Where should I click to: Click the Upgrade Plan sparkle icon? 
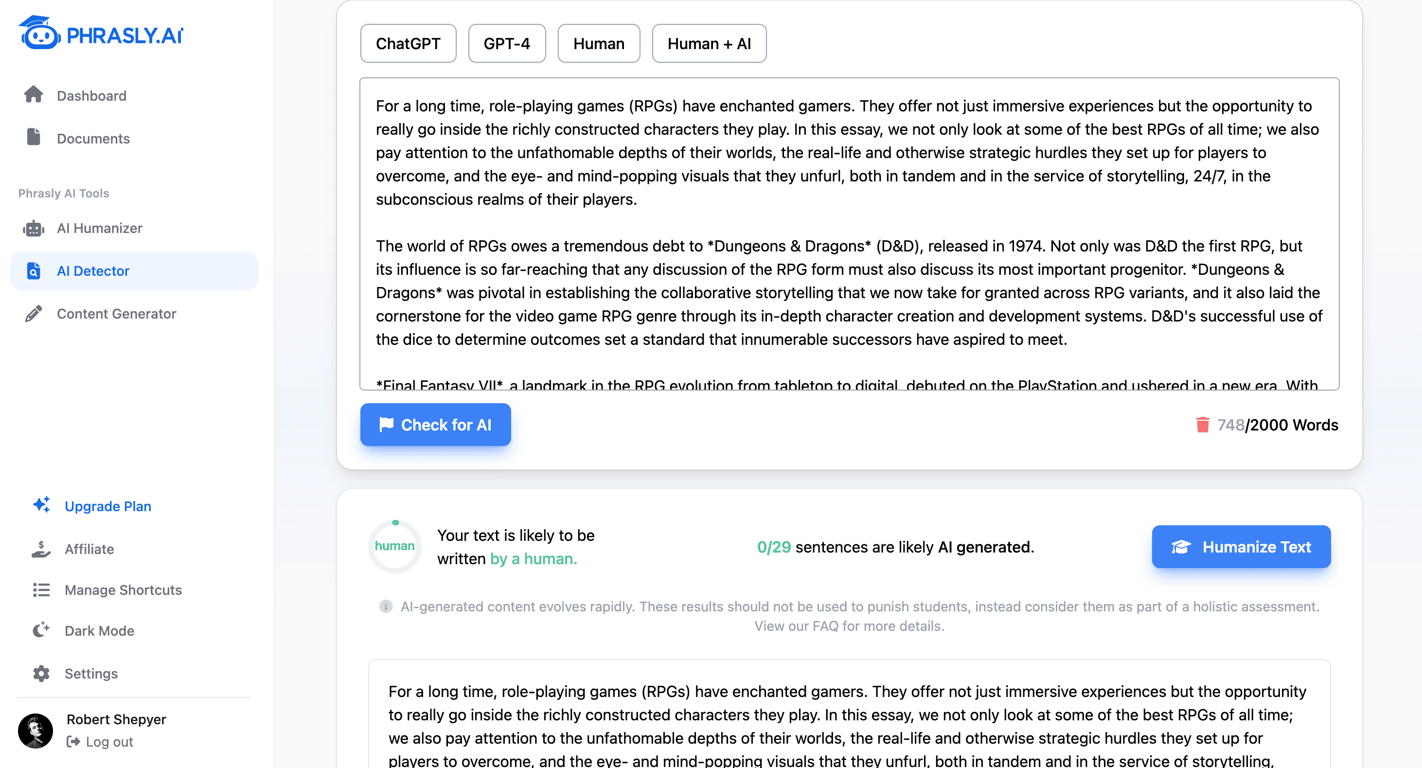41,505
